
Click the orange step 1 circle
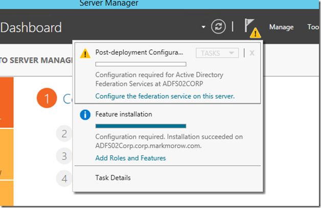tap(47, 98)
